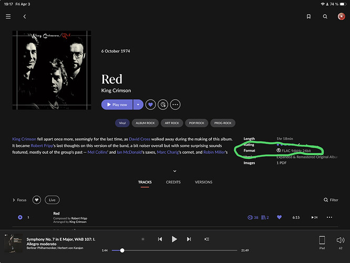Image resolution: width=350 pixels, height=263 pixels.
Task: Open Robert Fripp link in review
Action: coord(42,146)
